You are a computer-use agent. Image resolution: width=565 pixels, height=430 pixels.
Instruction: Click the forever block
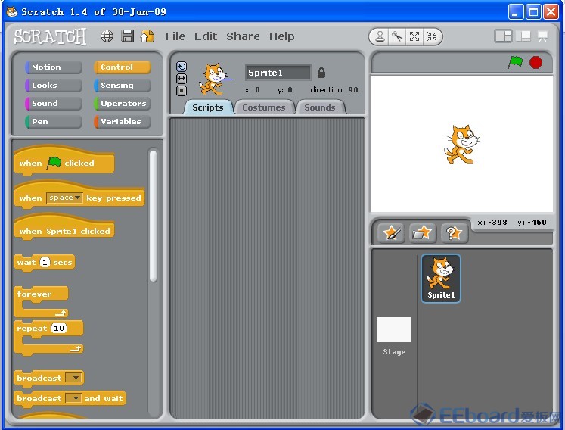coord(41,302)
